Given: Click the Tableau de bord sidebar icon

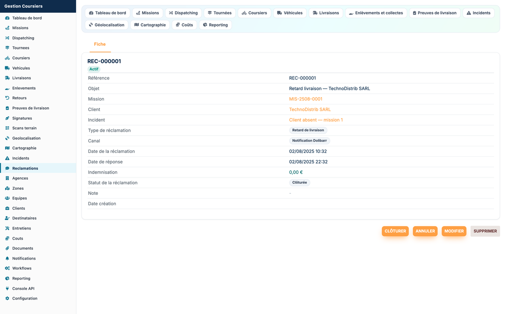Looking at the screenshot, I should pyautogui.click(x=7, y=18).
